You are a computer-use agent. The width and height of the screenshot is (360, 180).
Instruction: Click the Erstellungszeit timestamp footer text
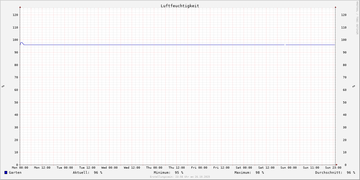pyautogui.click(x=180, y=177)
